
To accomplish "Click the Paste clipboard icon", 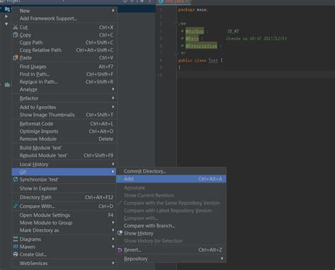I will click(16, 58).
